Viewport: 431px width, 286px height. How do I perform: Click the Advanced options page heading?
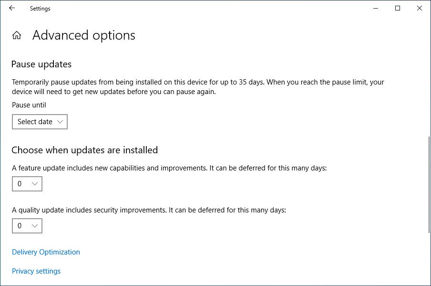84,35
